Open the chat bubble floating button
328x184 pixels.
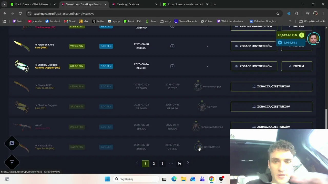click(12, 143)
